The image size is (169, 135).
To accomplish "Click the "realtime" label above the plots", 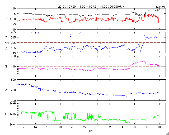I will click(161, 7).
